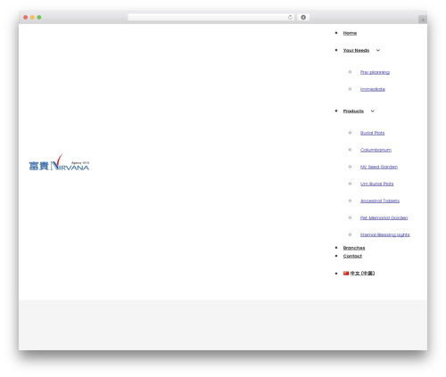Open the Products menu link

pos(353,111)
